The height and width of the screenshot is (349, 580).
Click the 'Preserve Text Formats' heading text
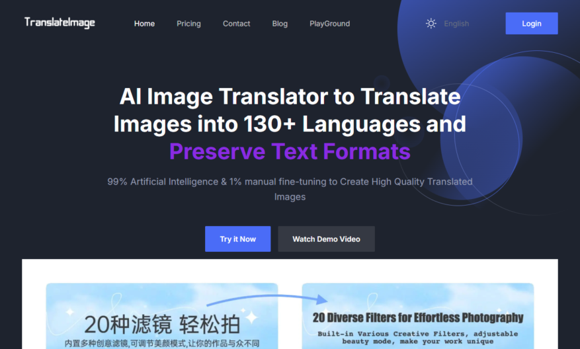[x=290, y=151]
